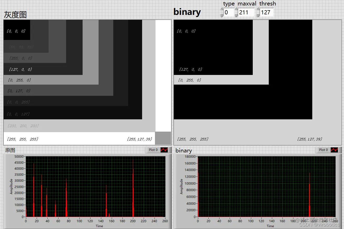
Task: Click the 50000 Y-axis maximum on 原图 graph
Action: click(x=19, y=156)
